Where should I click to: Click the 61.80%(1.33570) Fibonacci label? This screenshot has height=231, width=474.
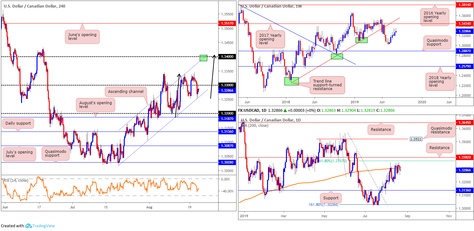pos(333,161)
